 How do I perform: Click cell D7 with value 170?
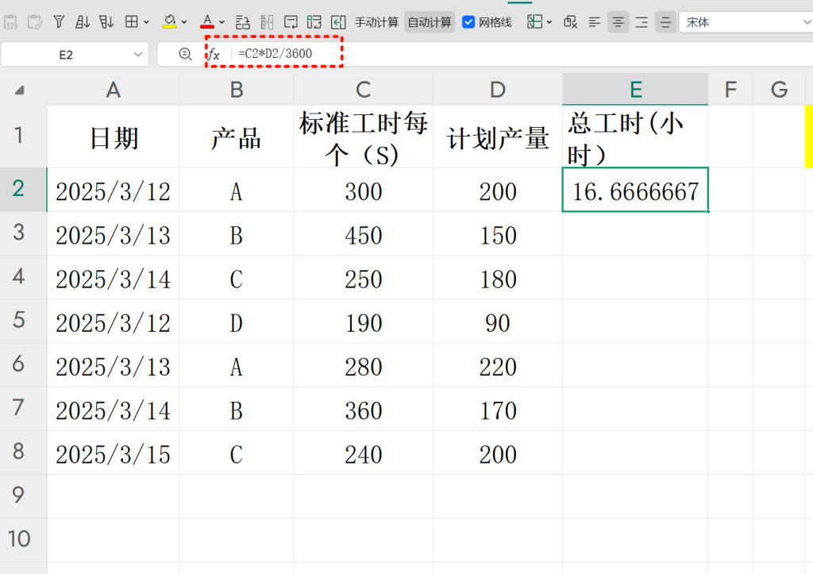498,409
